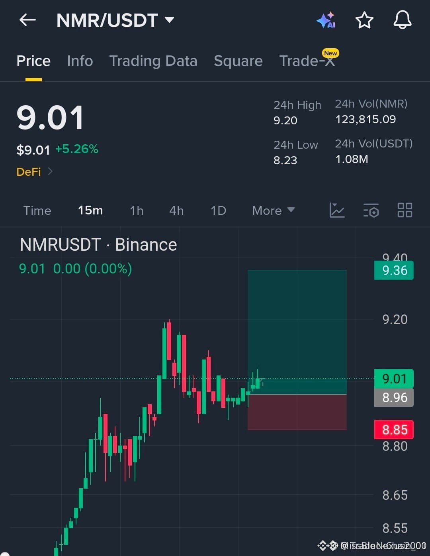Image resolution: width=430 pixels, height=556 pixels.
Task: Click the 9.20 axis price label
Action: (395, 319)
